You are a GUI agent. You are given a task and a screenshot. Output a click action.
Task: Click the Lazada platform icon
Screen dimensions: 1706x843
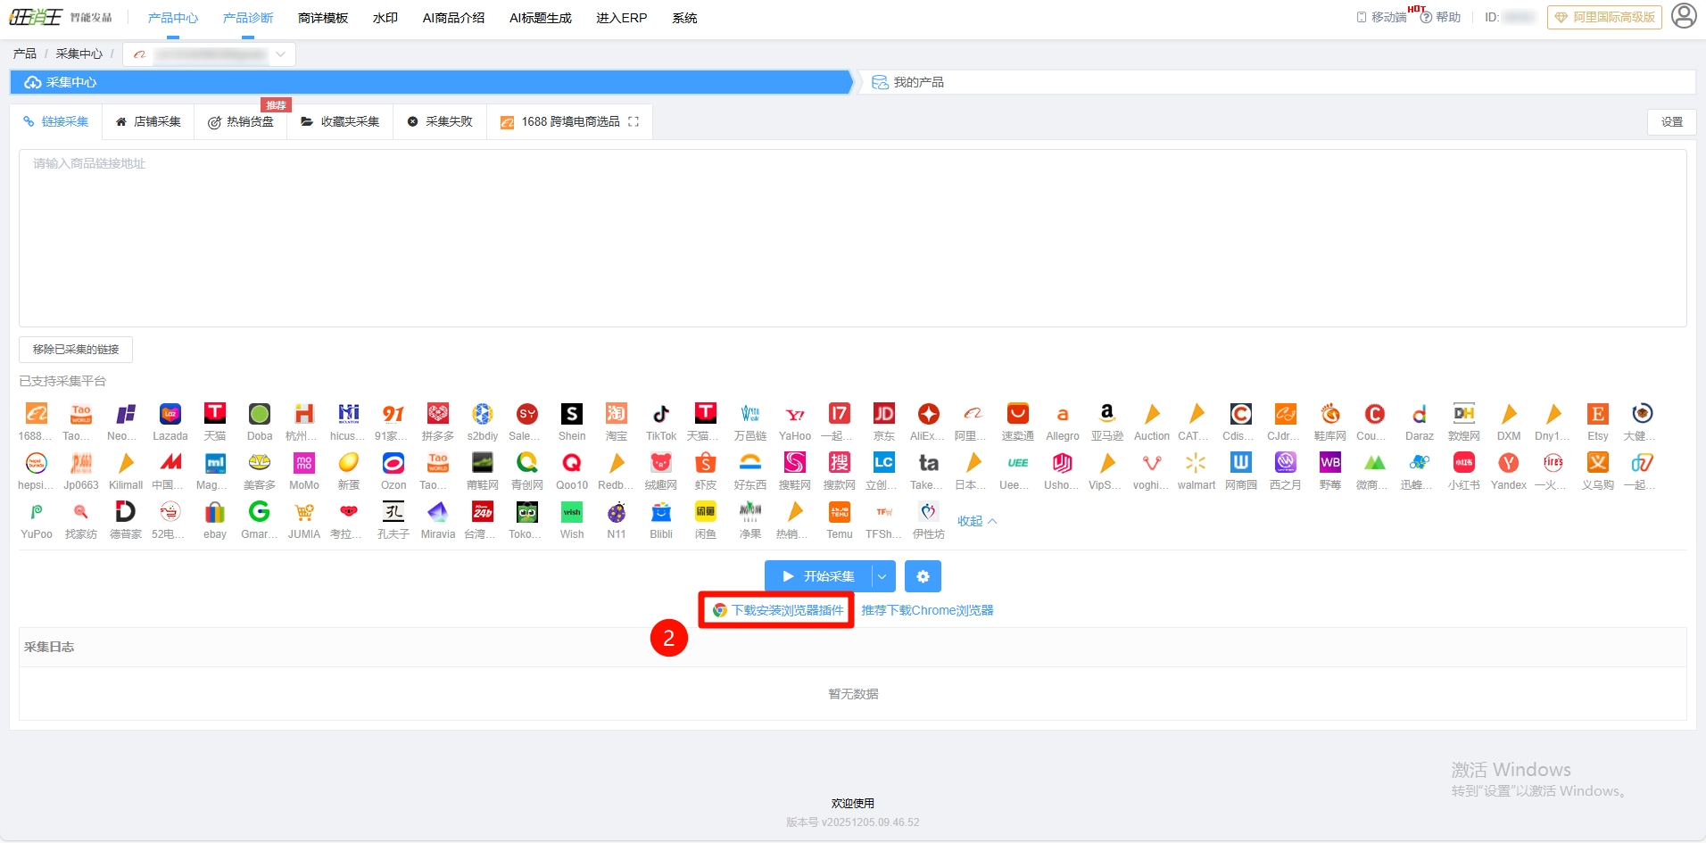click(x=170, y=415)
